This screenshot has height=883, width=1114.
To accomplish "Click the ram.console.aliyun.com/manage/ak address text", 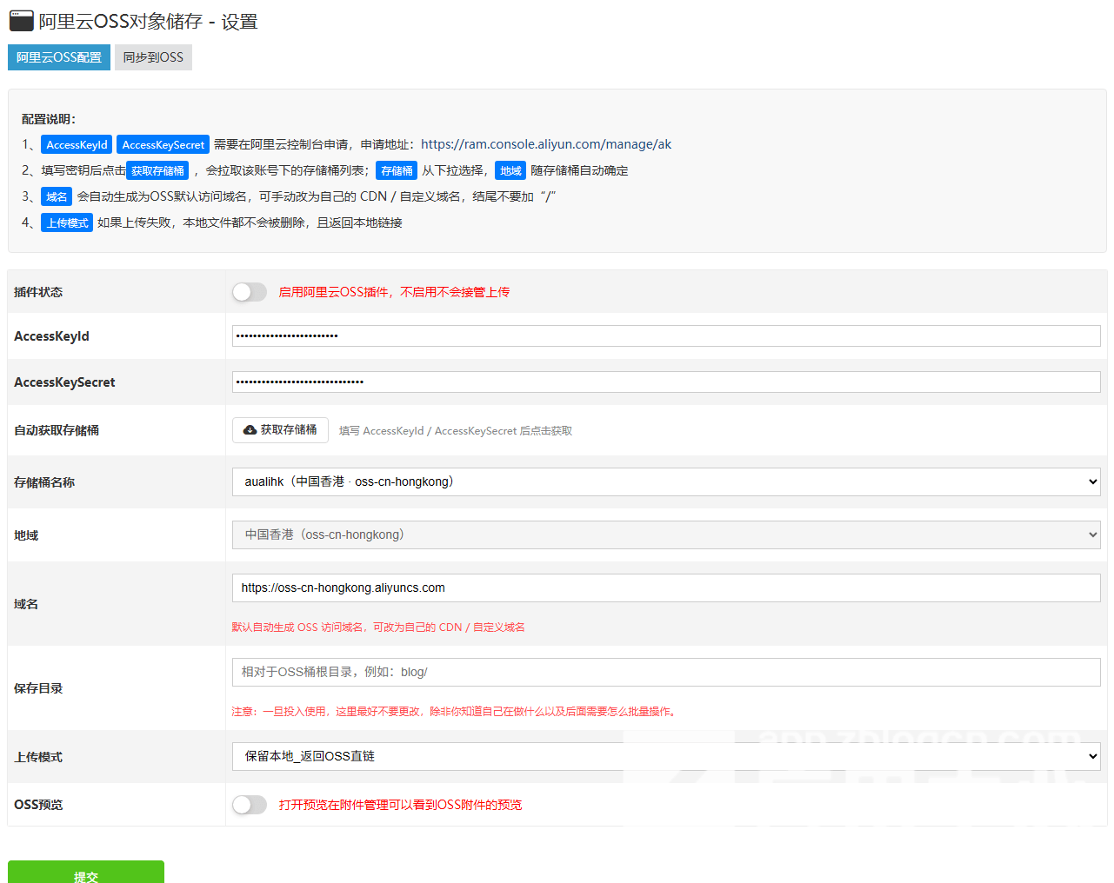I will click(546, 144).
